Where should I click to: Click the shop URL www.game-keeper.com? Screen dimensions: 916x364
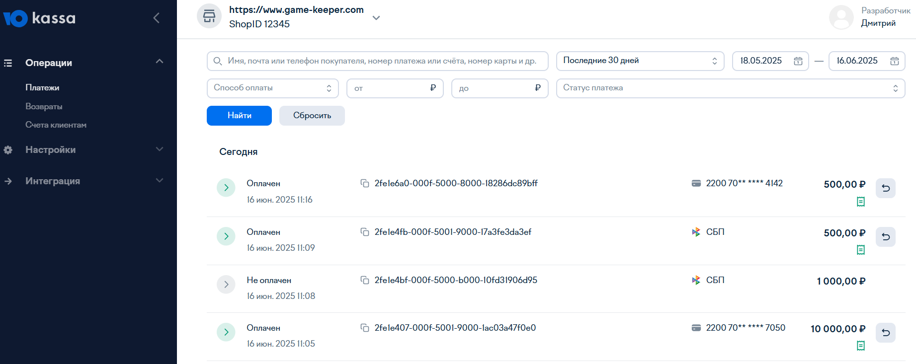coord(296,10)
